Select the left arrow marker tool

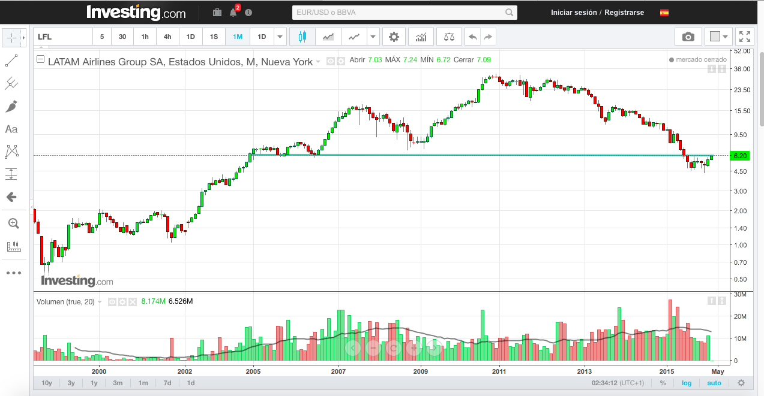pyautogui.click(x=11, y=197)
